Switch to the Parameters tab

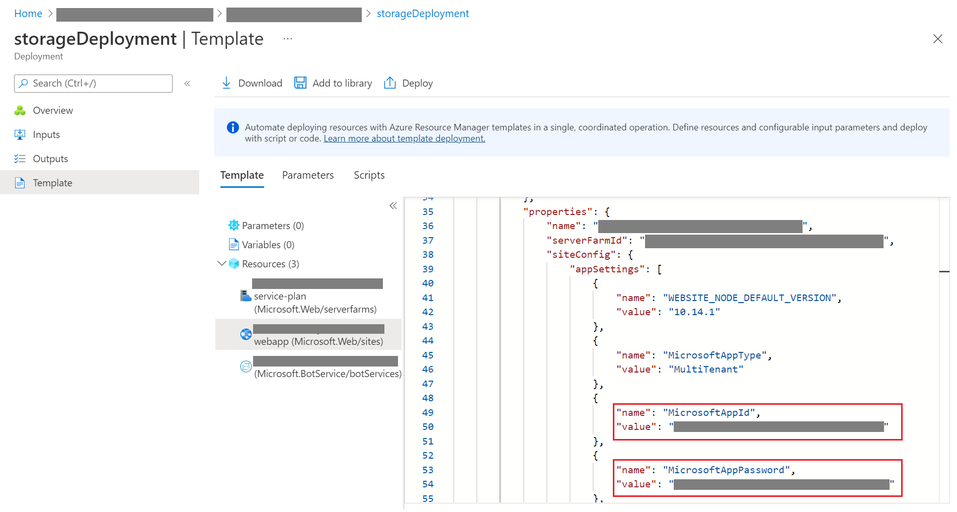[x=308, y=175]
